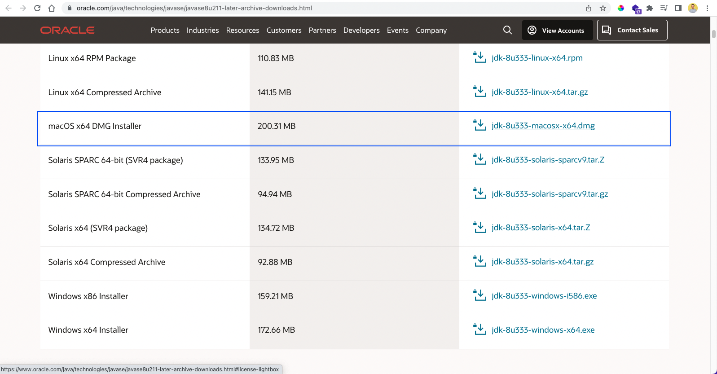The width and height of the screenshot is (717, 374).
Task: Open the Developers menu
Action: click(361, 30)
